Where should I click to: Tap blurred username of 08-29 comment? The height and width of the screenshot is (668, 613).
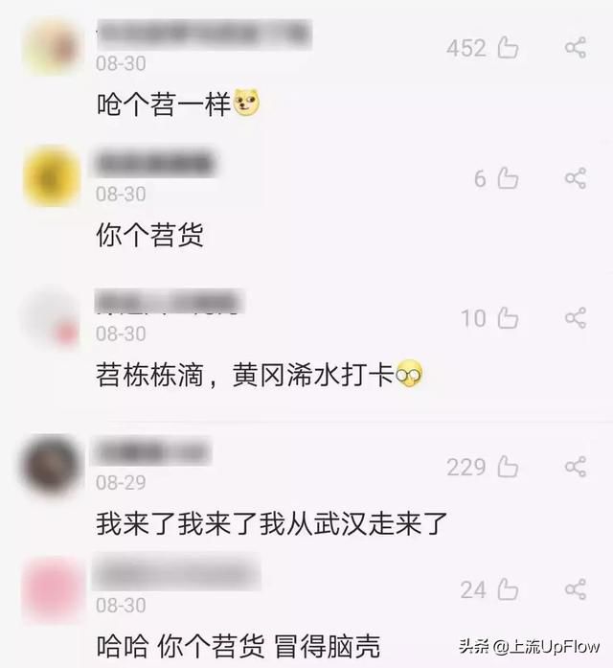tap(153, 451)
